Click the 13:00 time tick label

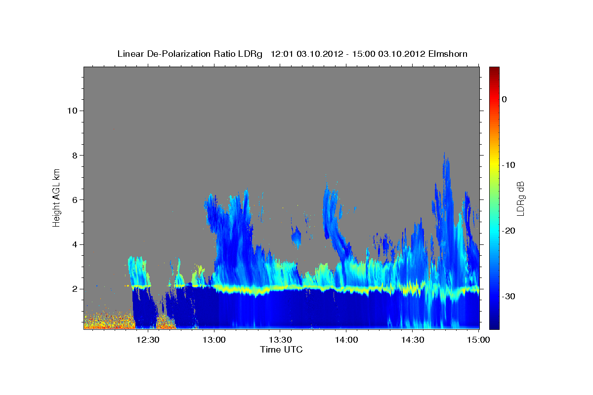(x=214, y=340)
